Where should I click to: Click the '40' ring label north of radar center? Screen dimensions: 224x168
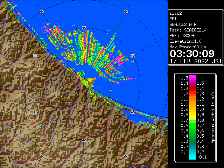pyautogui.click(x=84, y=28)
